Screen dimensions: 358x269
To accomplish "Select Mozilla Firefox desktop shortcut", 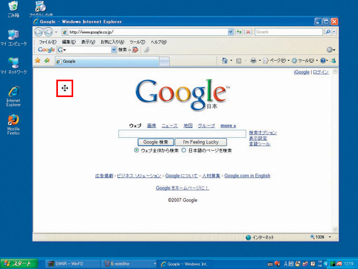I will 14,124.
